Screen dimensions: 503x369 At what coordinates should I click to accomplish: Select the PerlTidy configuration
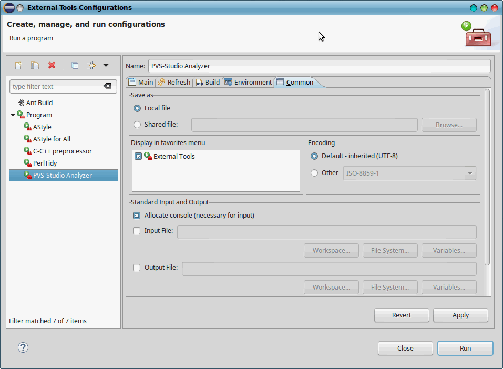45,163
